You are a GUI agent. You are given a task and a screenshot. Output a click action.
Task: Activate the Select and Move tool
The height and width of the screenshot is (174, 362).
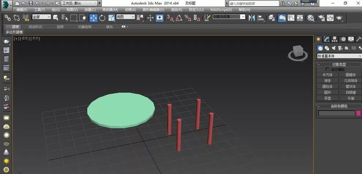tap(93, 18)
